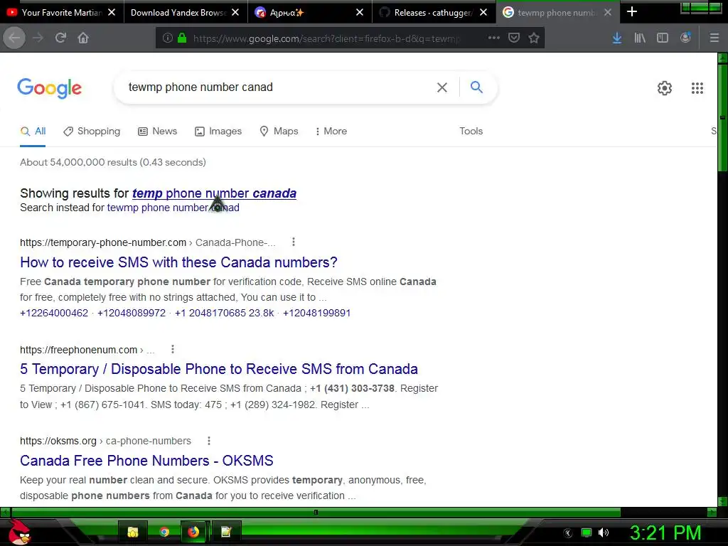Select the Shopping results tab
This screenshot has width=728, height=546.
pyautogui.click(x=92, y=132)
